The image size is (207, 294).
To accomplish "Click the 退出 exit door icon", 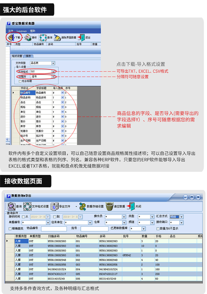I will pos(81,37).
